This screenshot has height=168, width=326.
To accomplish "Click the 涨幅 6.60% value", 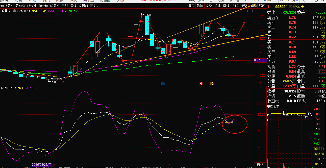I will (291, 77).
